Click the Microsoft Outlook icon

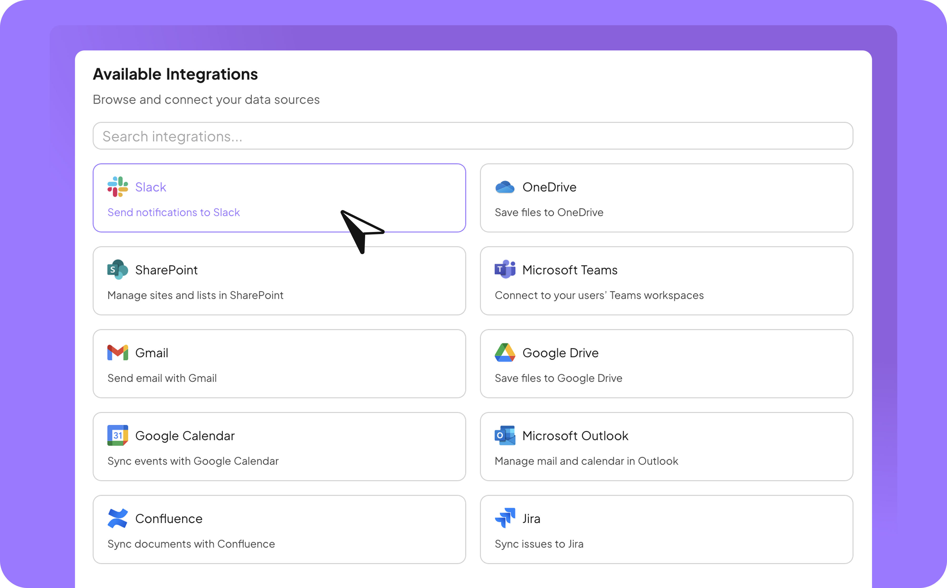[505, 435]
